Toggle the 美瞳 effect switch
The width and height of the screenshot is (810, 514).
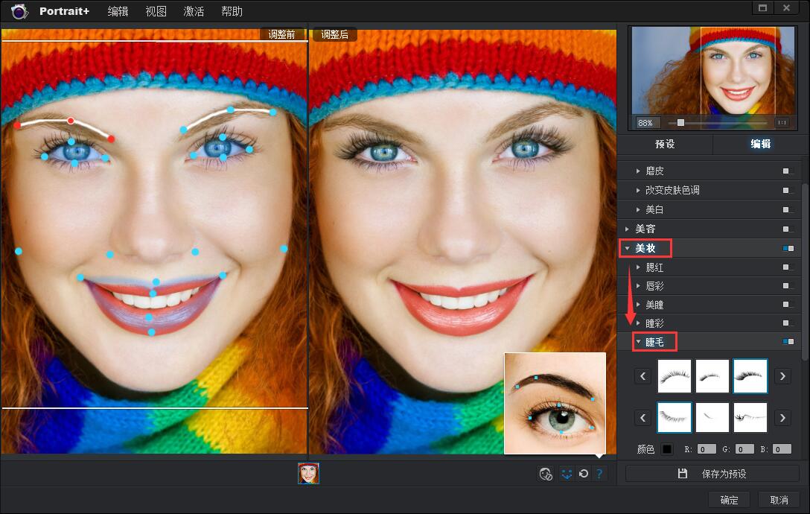point(788,305)
